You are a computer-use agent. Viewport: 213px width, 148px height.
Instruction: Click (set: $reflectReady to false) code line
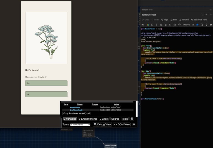click(x=153, y=99)
